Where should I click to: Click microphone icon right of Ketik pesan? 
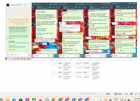click(29, 55)
